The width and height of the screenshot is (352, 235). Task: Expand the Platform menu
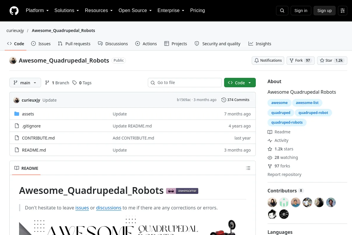[x=37, y=11]
